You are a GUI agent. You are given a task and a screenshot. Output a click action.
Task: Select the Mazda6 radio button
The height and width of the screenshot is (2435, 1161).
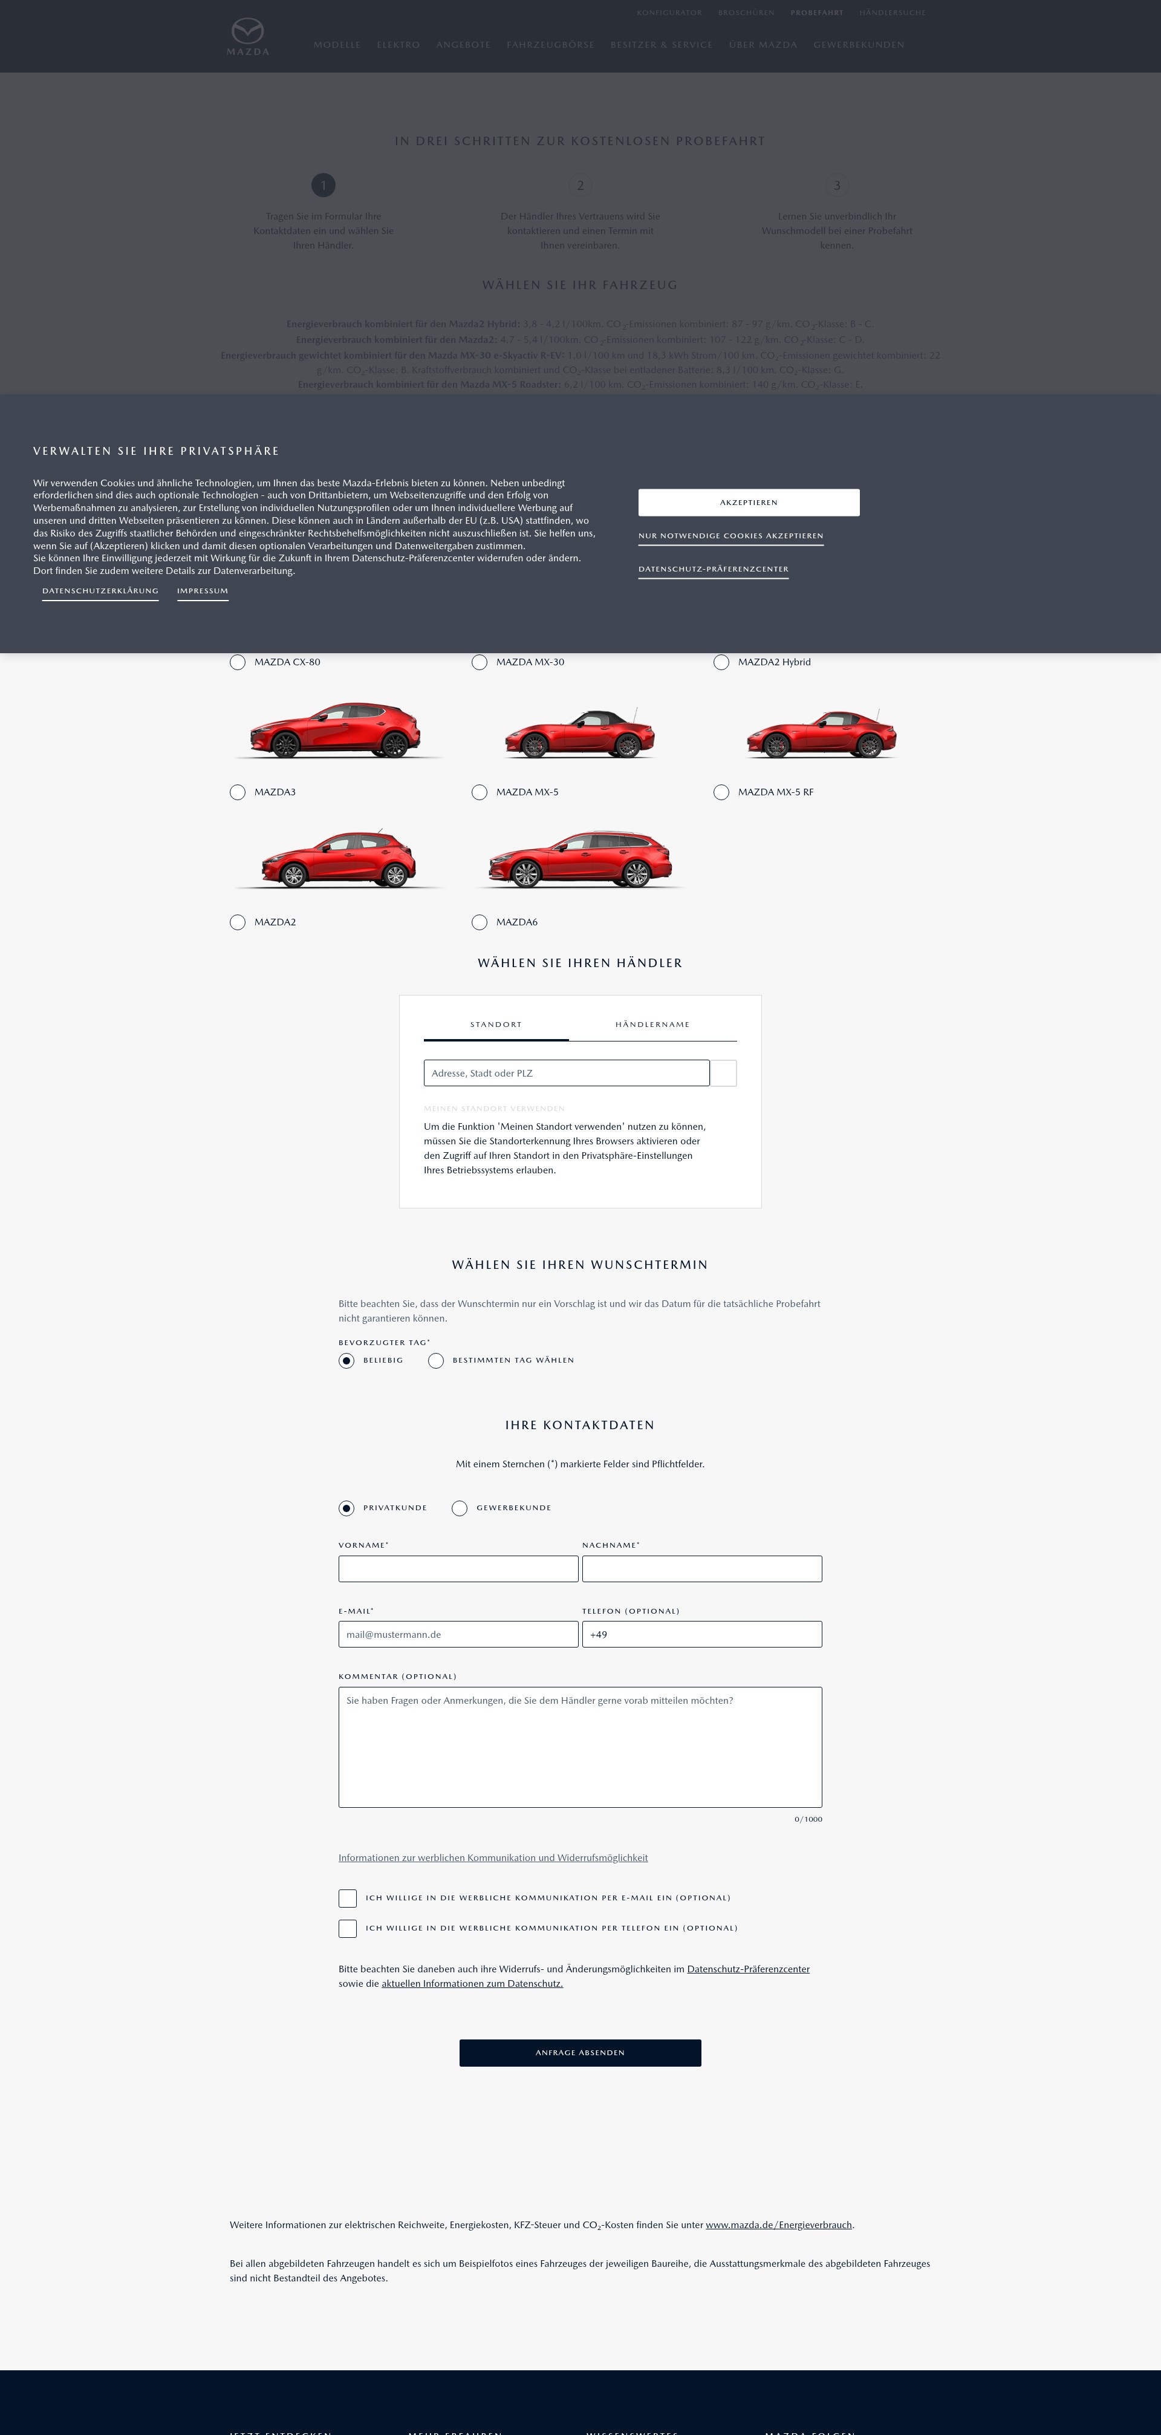(480, 922)
